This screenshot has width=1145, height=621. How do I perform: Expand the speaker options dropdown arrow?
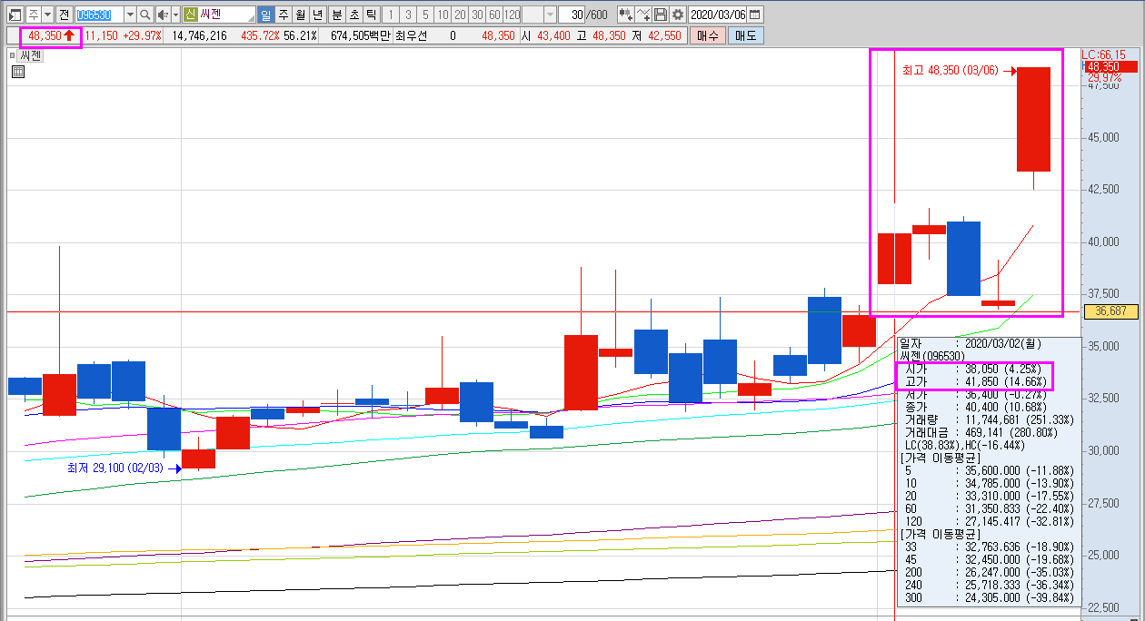click(174, 15)
